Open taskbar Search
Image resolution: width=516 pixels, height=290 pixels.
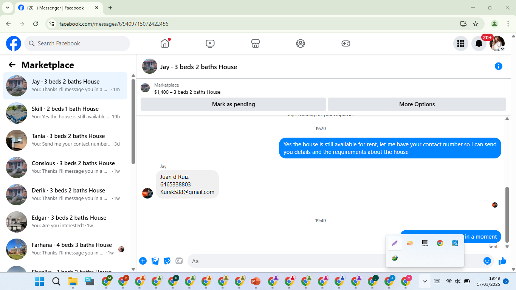[56, 281]
